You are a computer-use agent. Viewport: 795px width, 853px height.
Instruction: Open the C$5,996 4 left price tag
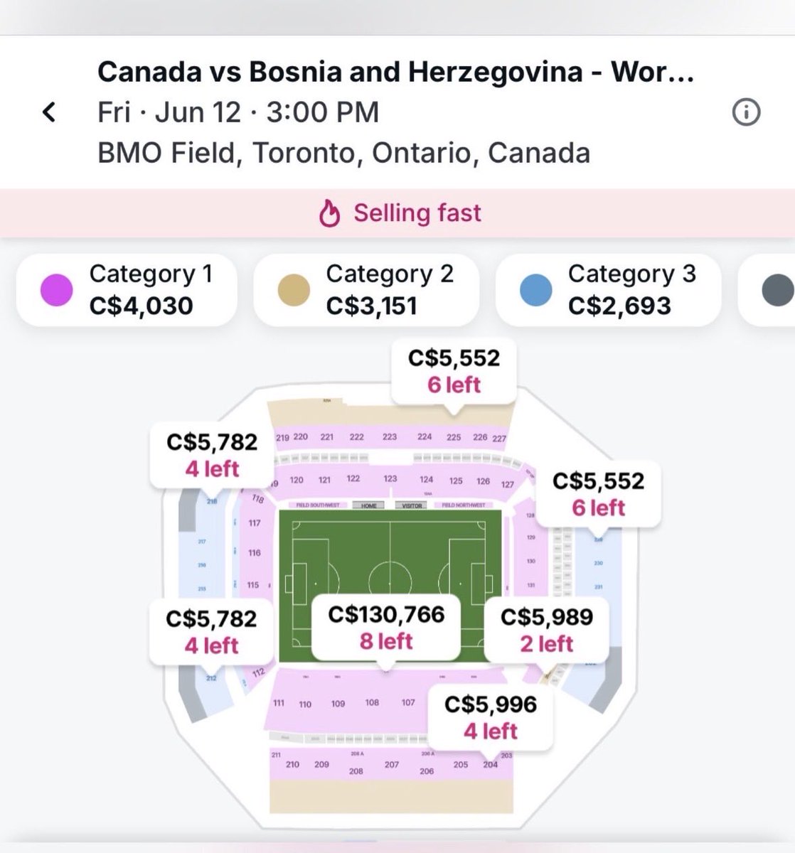coord(491,717)
